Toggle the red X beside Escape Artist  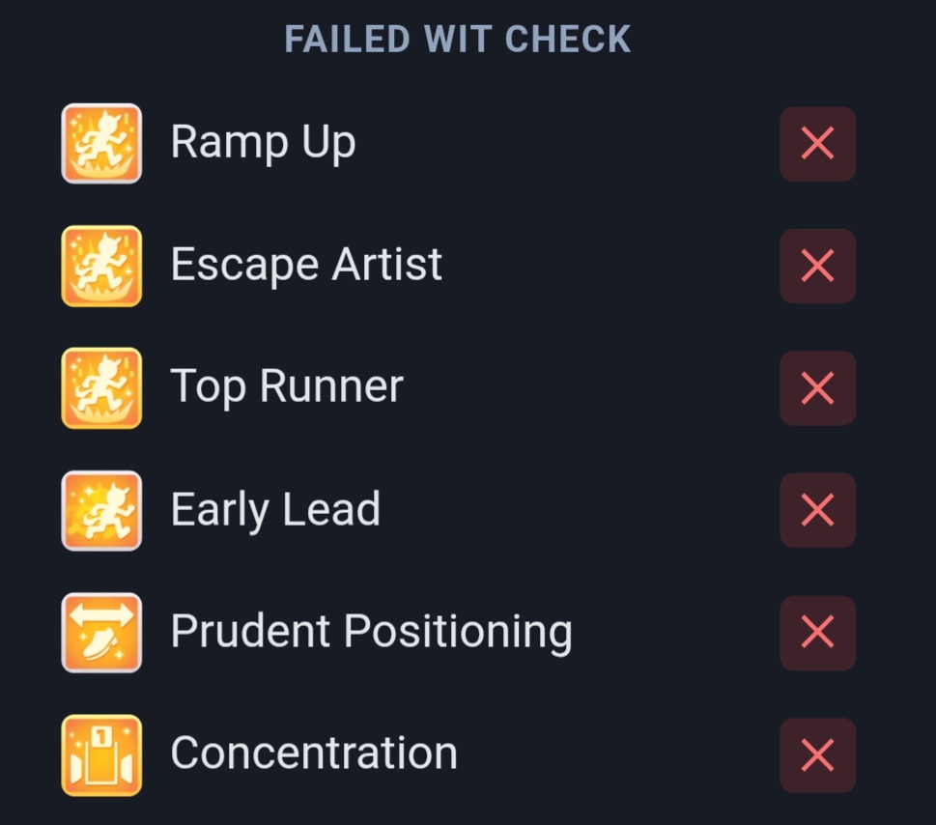(818, 266)
